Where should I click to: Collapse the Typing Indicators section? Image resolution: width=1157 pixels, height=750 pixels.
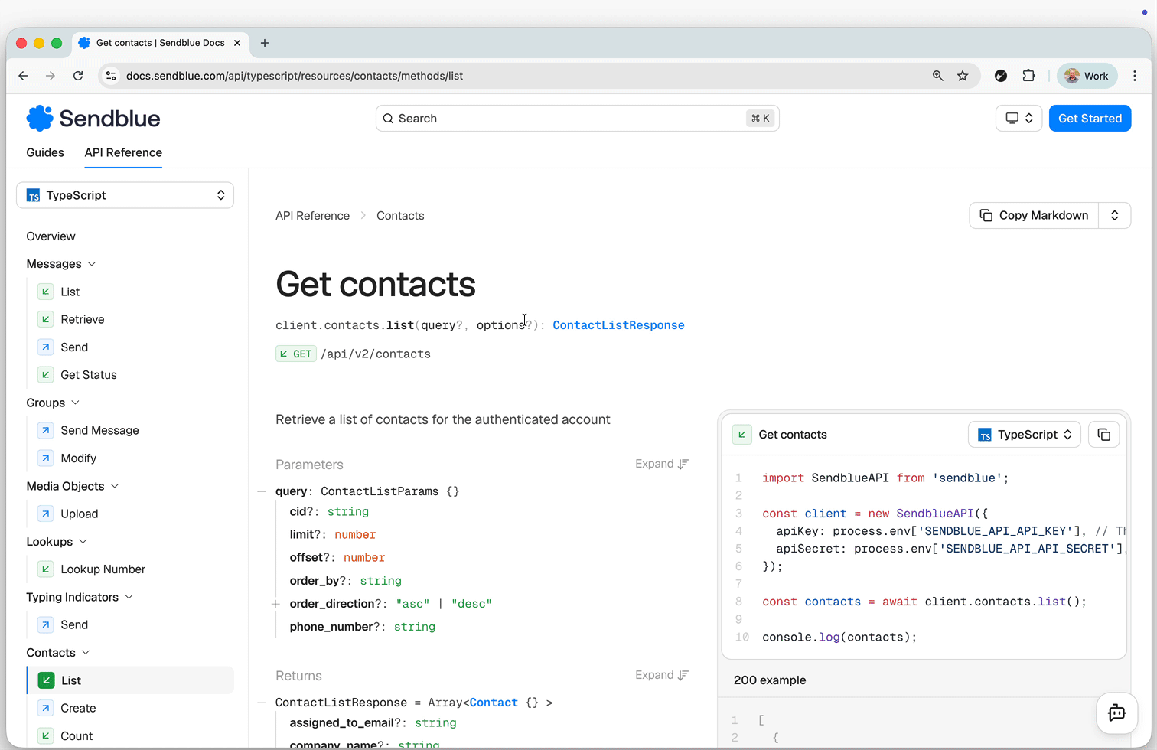[x=129, y=597]
